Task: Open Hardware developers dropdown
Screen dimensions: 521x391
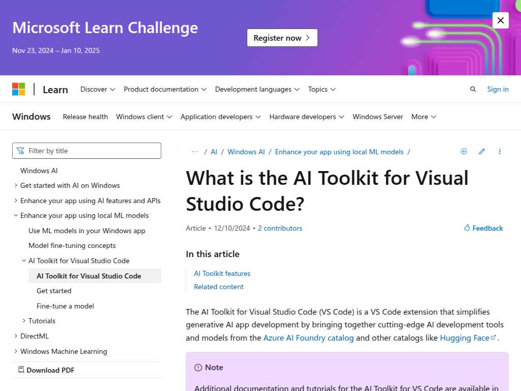Action: 307,117
